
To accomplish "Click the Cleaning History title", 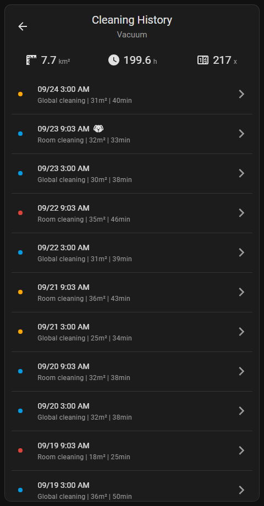I will pyautogui.click(x=132, y=20).
